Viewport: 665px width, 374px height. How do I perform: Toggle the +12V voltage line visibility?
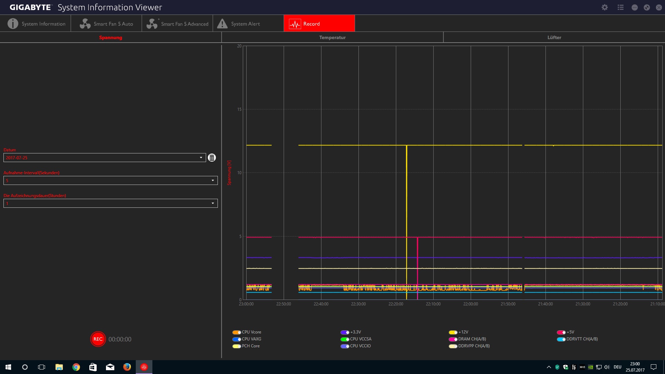click(x=453, y=332)
